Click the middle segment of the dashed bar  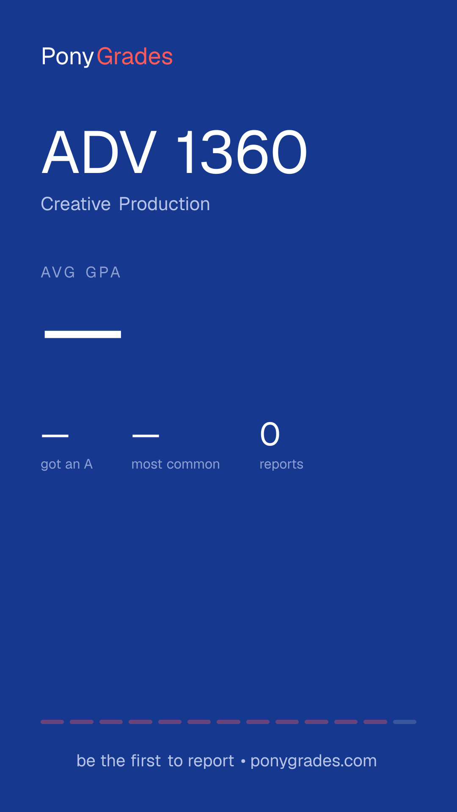(x=228, y=722)
